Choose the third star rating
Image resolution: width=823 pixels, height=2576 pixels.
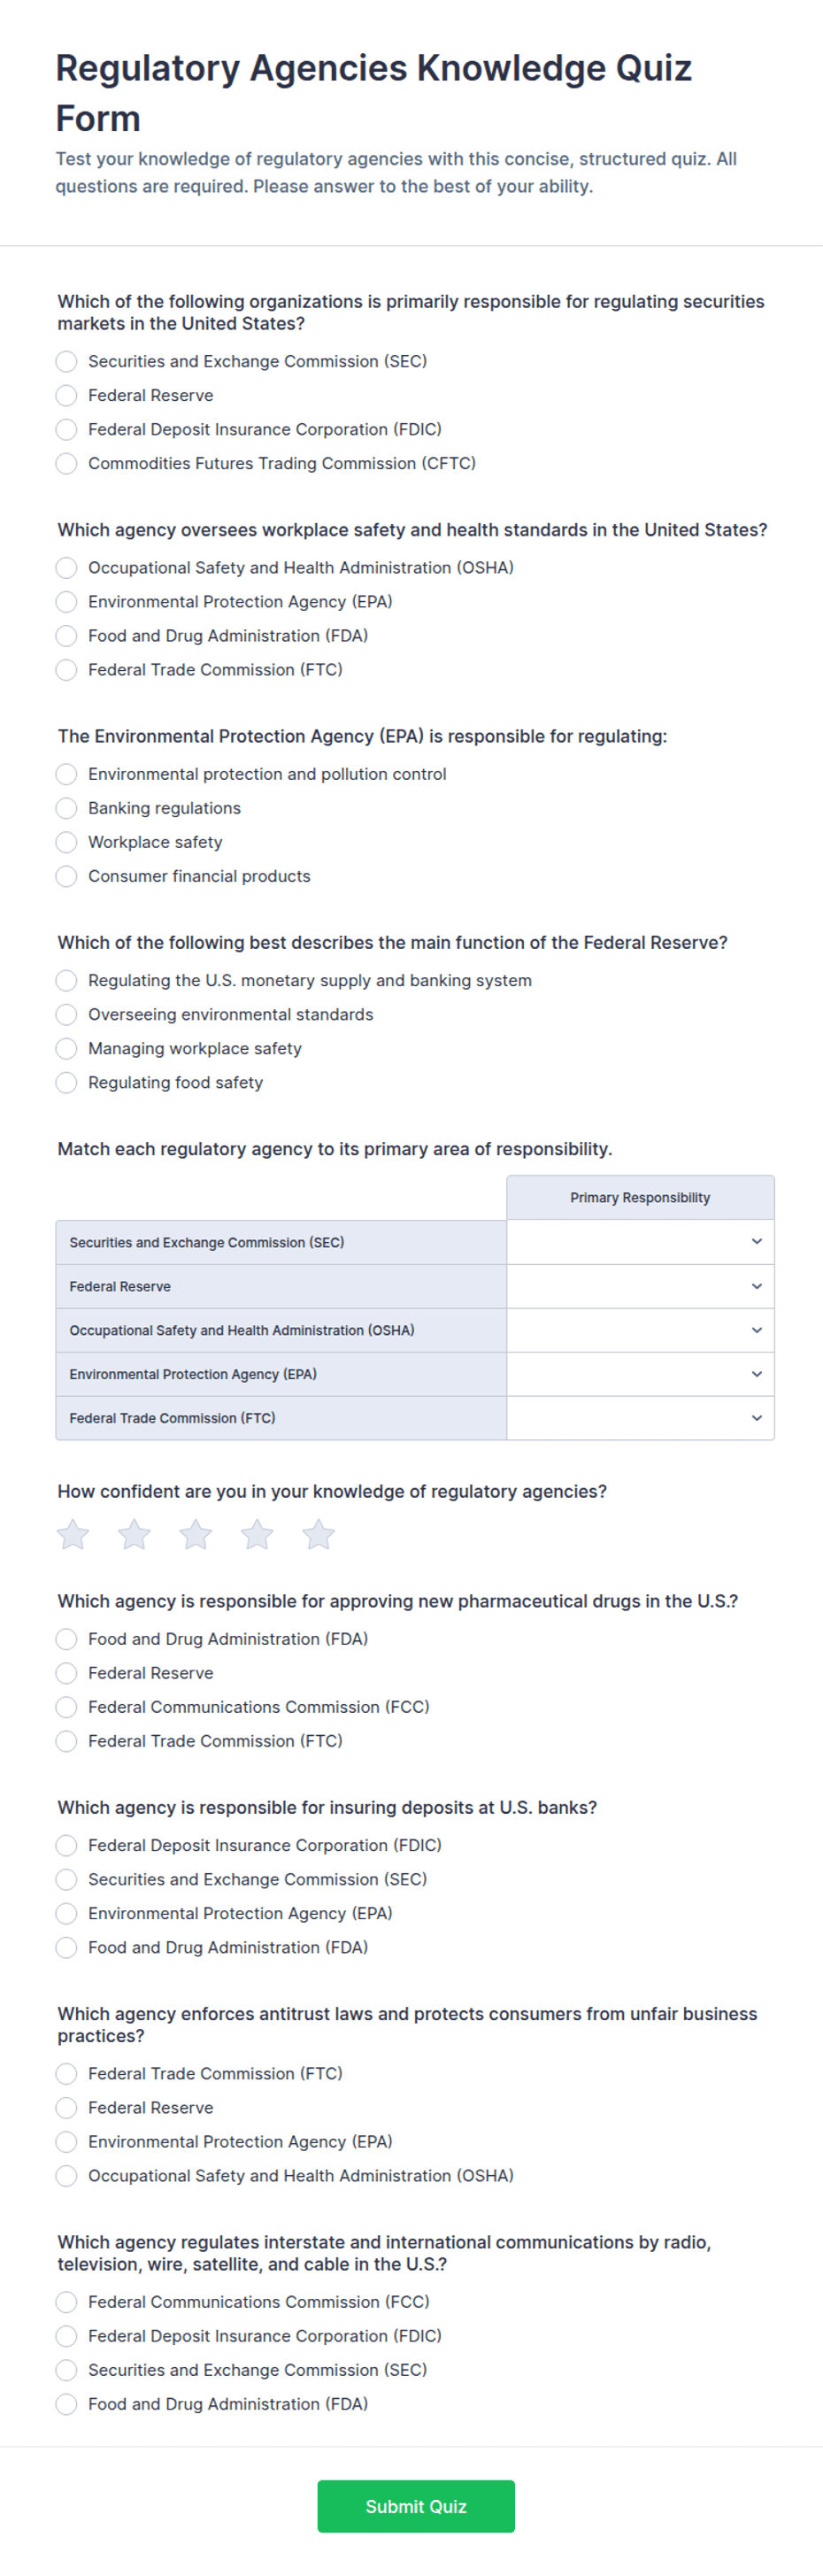click(x=196, y=1533)
